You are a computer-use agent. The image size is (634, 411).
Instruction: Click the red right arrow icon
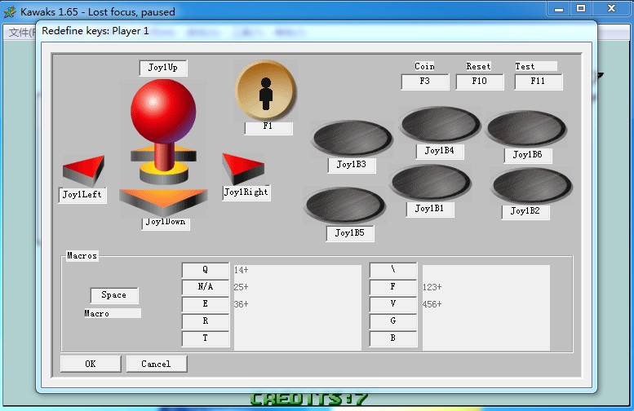[242, 168]
